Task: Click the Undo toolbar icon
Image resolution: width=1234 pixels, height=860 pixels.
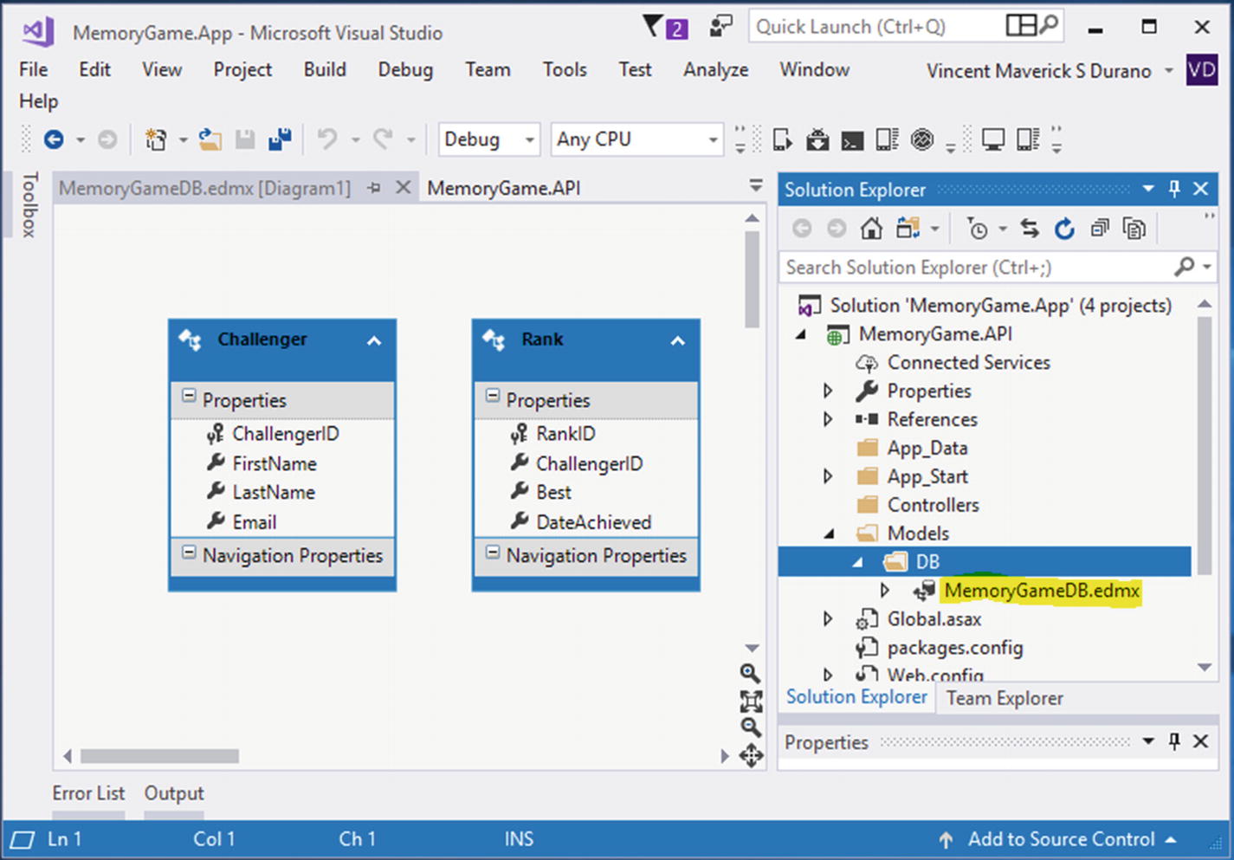Action: (327, 139)
